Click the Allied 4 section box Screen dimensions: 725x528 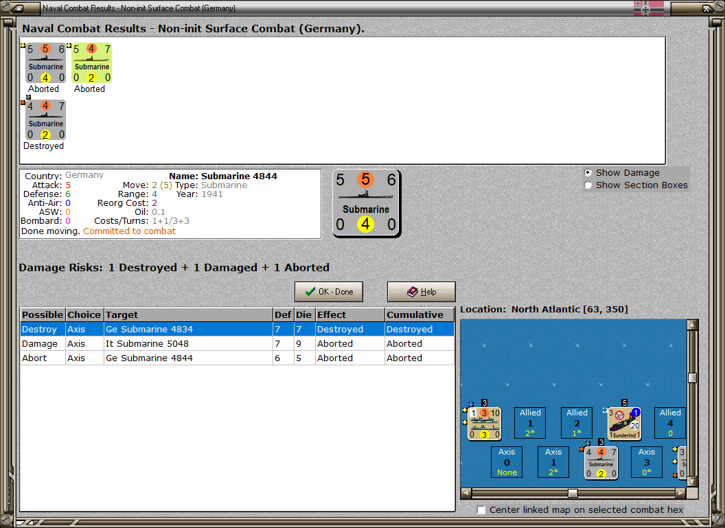pyautogui.click(x=670, y=422)
